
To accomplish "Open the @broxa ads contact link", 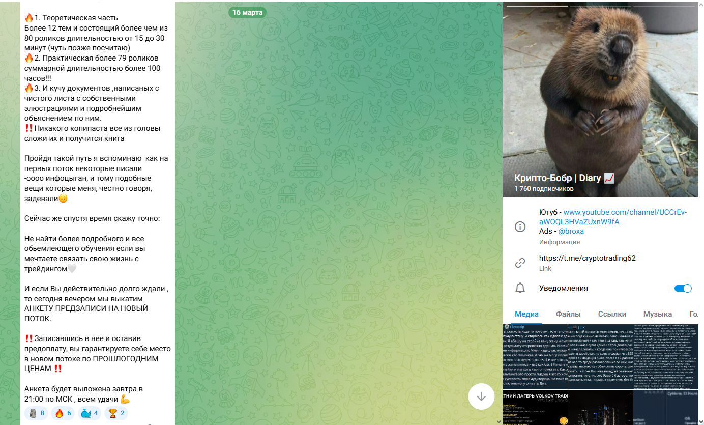I will click(x=571, y=231).
